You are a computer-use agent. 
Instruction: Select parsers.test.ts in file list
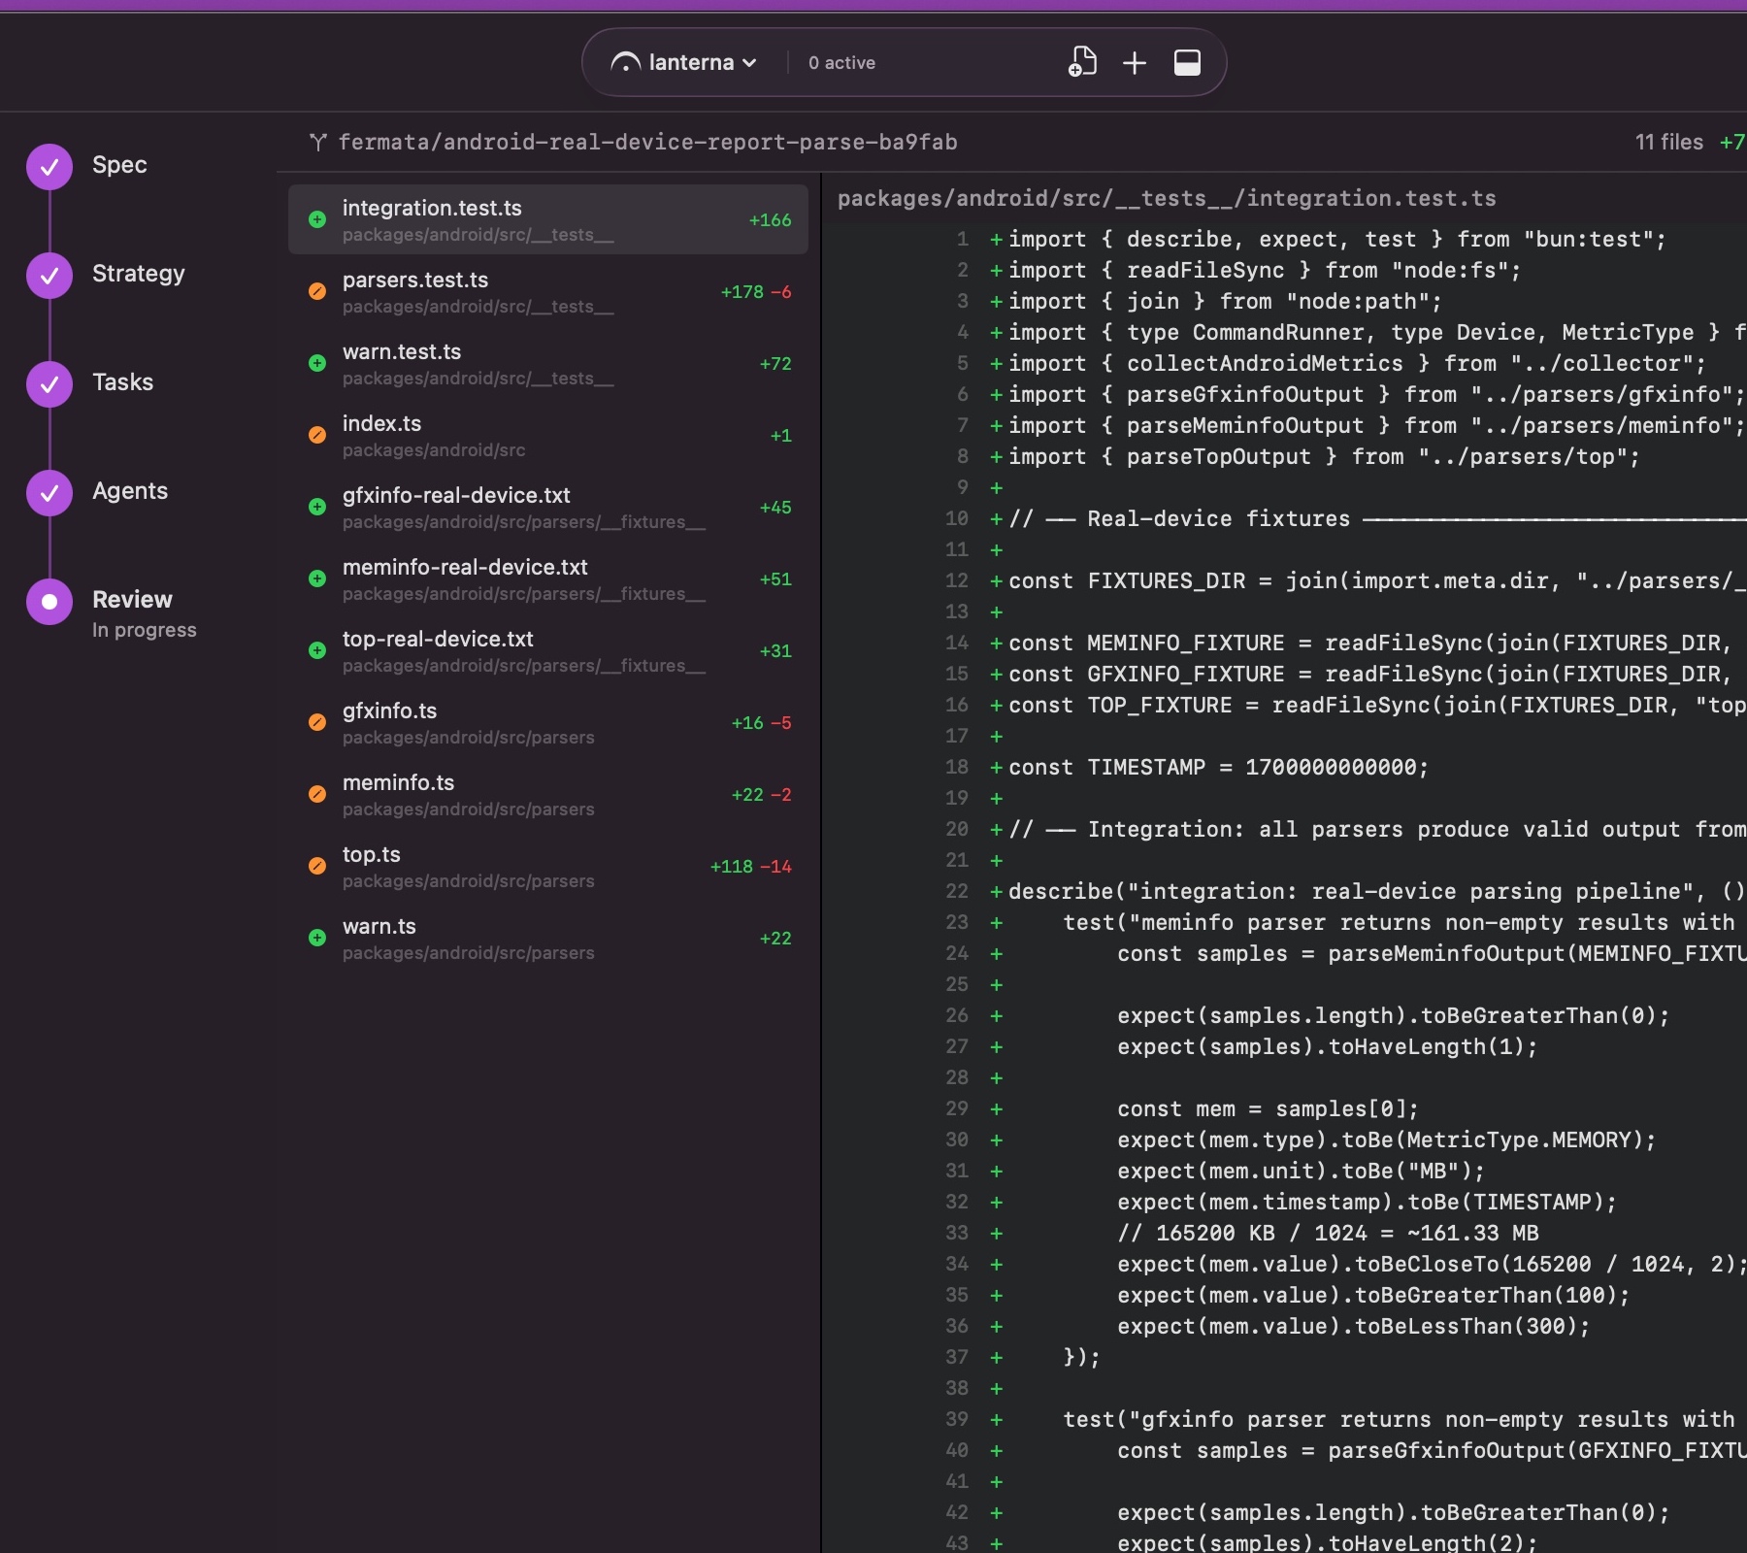[x=548, y=292]
